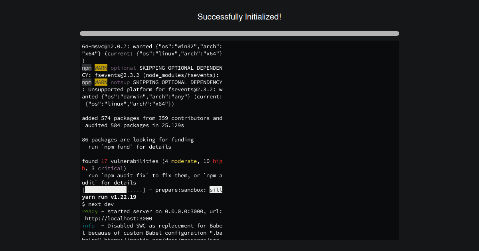Click the yellow moderate severity label
The height and width of the screenshot is (251, 479).
point(184,161)
